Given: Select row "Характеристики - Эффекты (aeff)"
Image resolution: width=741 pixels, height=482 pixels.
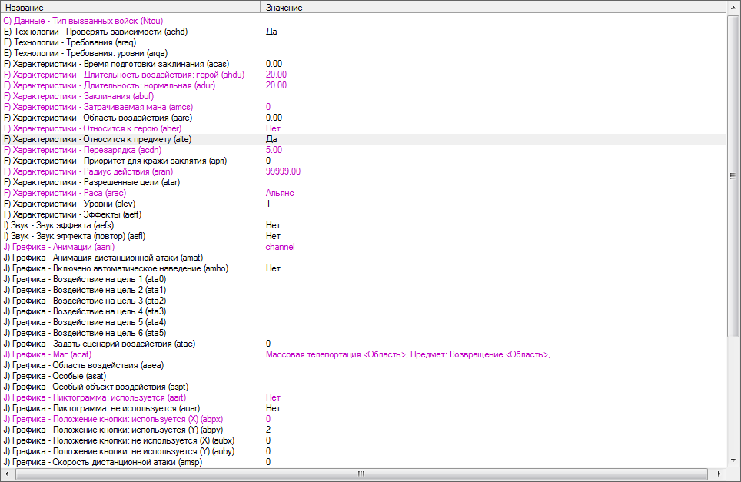Looking at the screenshot, I should 364,214.
